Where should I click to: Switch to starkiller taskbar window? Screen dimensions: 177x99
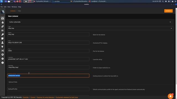click(x=61, y=1)
